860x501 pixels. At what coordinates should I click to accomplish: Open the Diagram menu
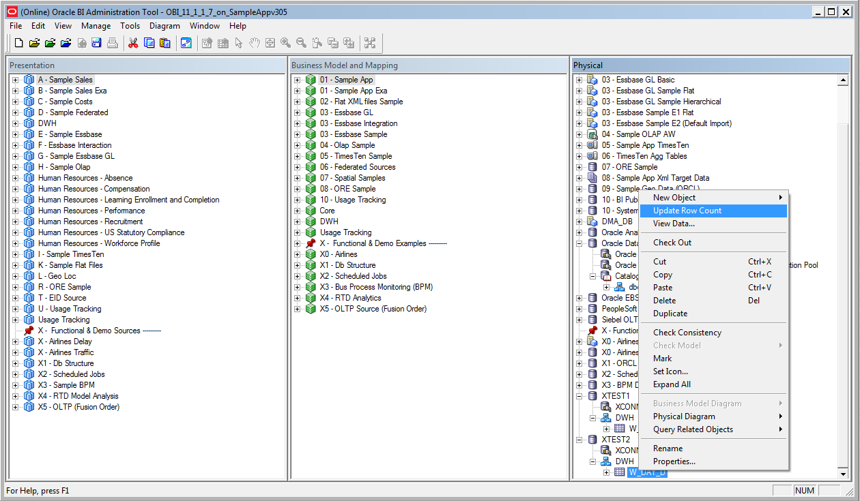click(164, 26)
